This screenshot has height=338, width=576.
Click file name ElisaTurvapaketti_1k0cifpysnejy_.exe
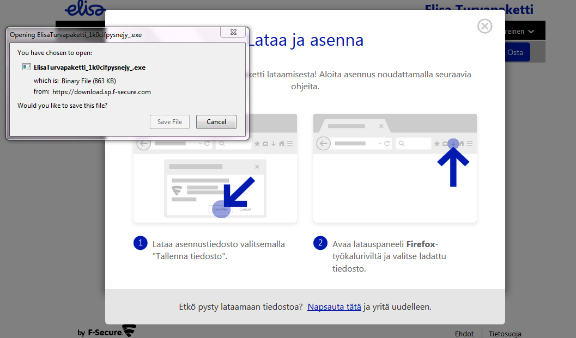(x=89, y=67)
